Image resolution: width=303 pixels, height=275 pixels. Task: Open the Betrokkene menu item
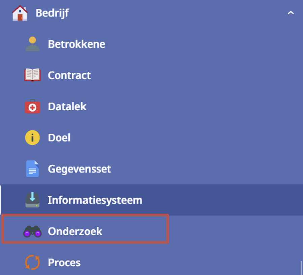coord(151,44)
